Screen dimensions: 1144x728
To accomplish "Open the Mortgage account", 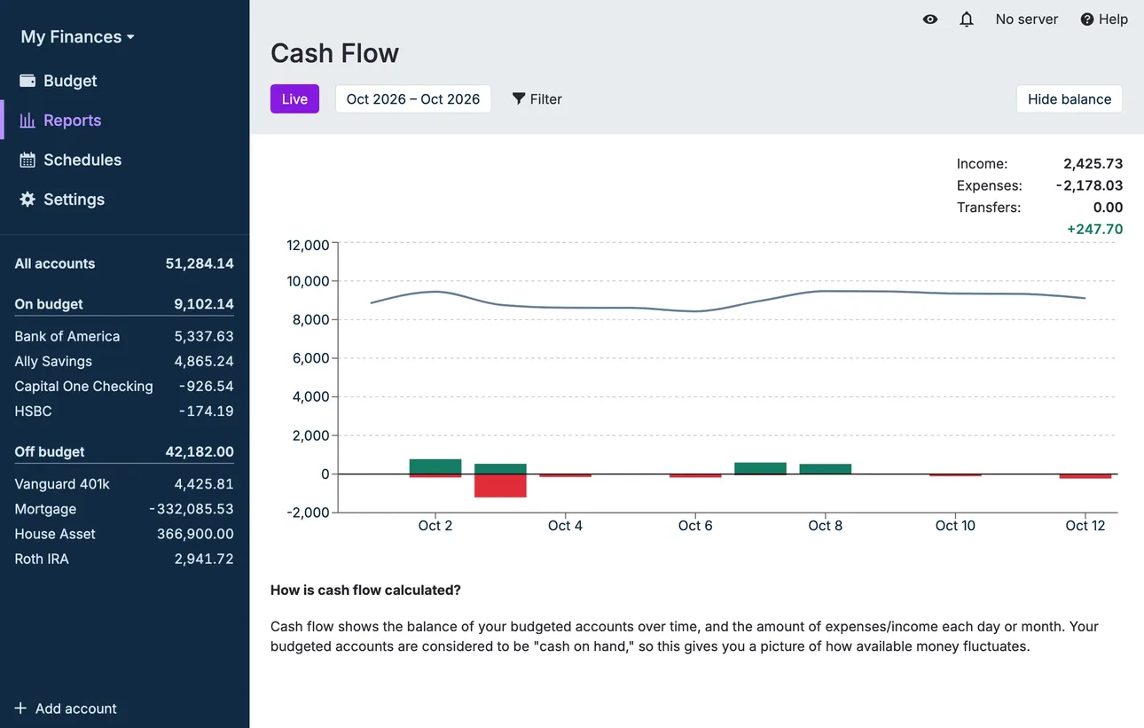I will pos(124,509).
